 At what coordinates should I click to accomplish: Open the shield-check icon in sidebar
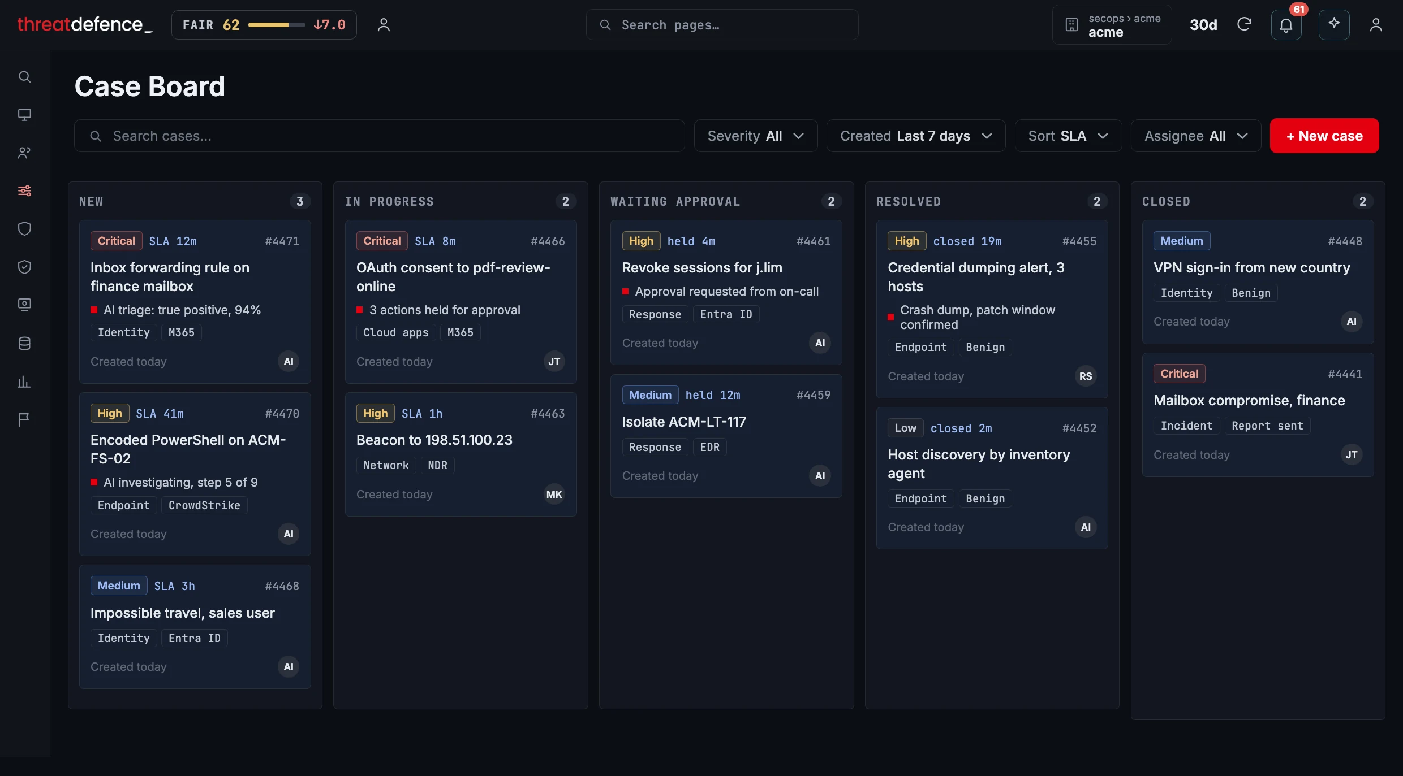click(24, 267)
